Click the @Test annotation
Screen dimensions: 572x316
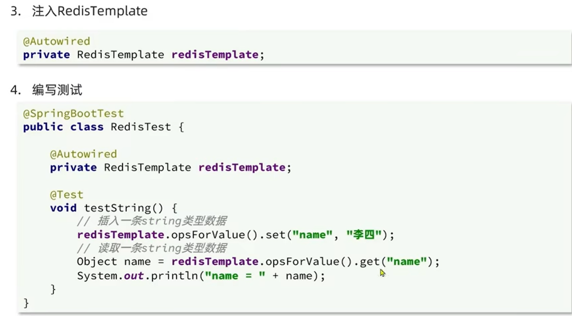click(67, 194)
